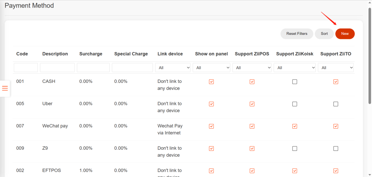Open the hamburger side menu icon
This screenshot has width=372, height=177.
click(x=5, y=88)
